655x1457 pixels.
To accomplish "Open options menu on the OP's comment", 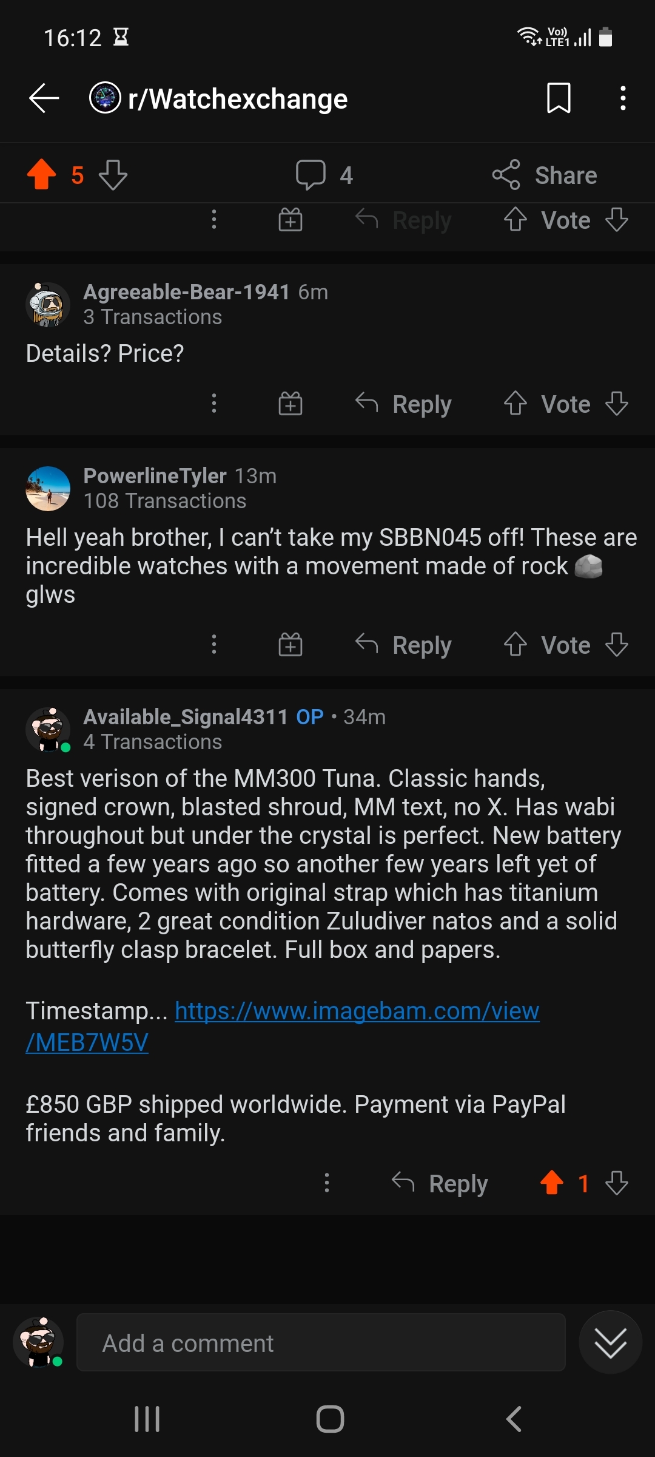I will tap(327, 1183).
